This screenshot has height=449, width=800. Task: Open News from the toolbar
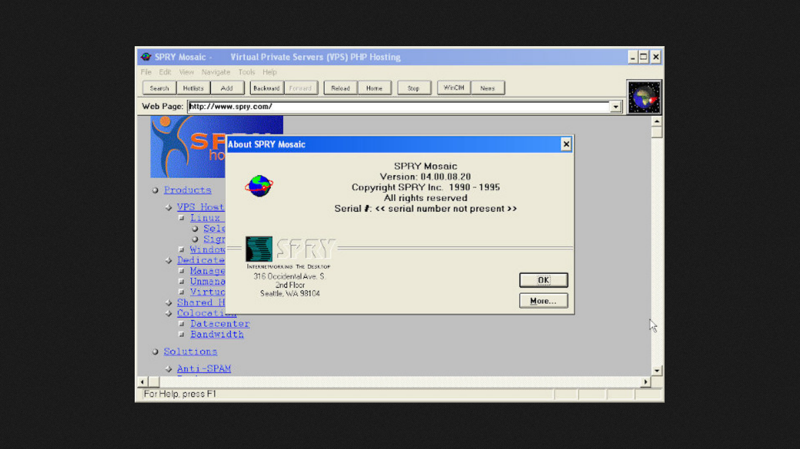488,88
